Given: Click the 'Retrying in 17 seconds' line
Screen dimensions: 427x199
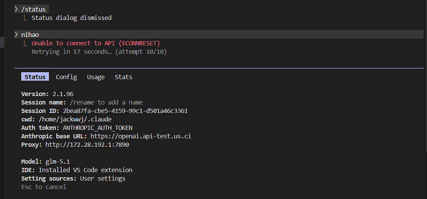Looking at the screenshot, I should (x=99, y=52).
